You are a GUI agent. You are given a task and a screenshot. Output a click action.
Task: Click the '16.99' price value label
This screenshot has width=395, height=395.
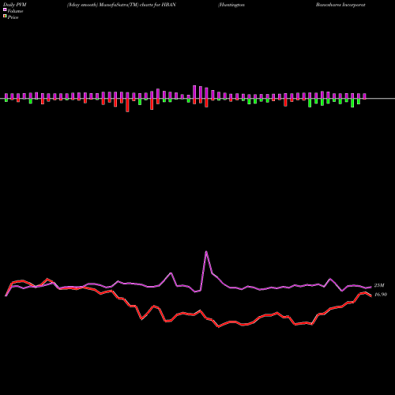coord(381,295)
